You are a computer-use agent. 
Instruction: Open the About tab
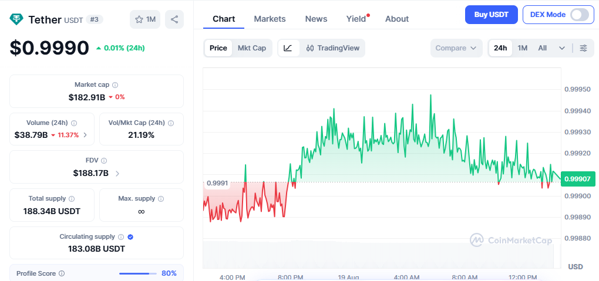pyautogui.click(x=397, y=19)
